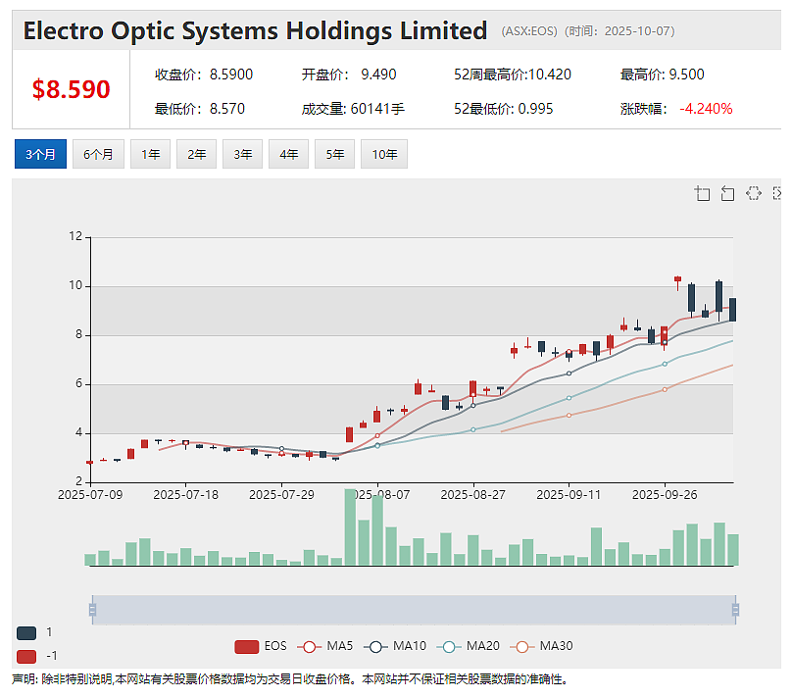Click the -4.240% change percentage
Image resolution: width=792 pixels, height=699 pixels.
[706, 109]
